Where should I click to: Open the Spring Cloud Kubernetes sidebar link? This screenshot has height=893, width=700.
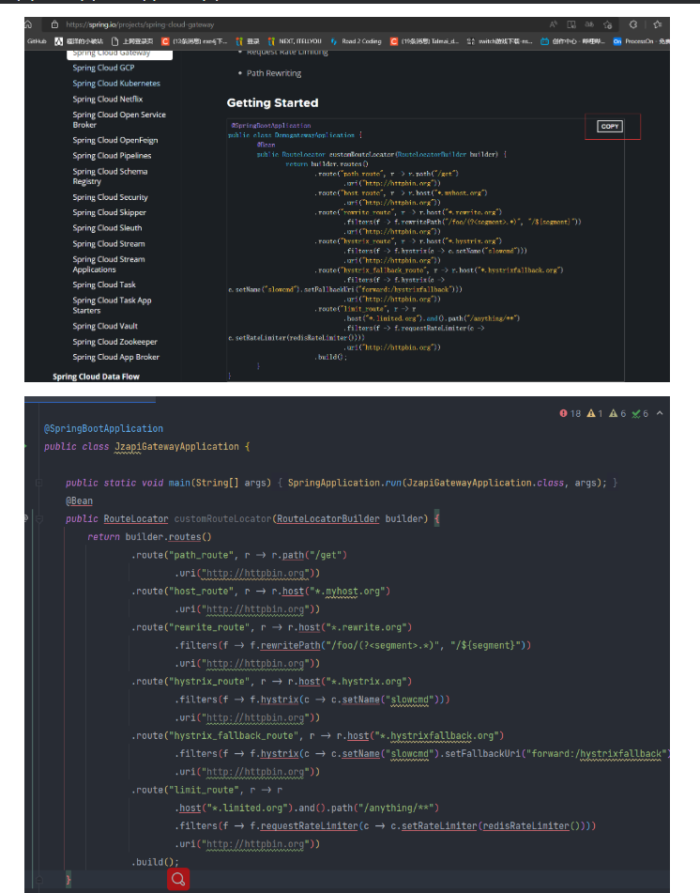[116, 84]
